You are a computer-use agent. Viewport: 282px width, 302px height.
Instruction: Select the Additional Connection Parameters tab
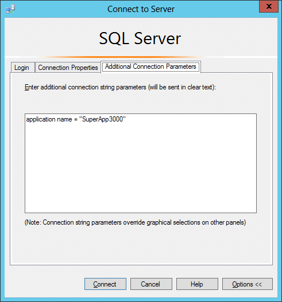pyautogui.click(x=150, y=66)
